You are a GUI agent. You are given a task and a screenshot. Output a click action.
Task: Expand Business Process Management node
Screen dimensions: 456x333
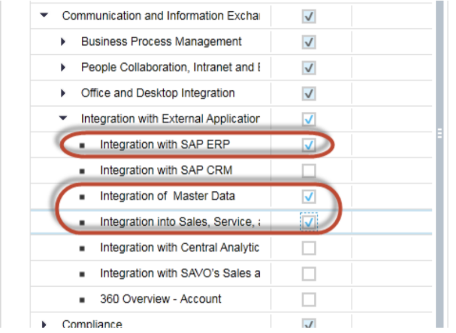click(x=63, y=42)
